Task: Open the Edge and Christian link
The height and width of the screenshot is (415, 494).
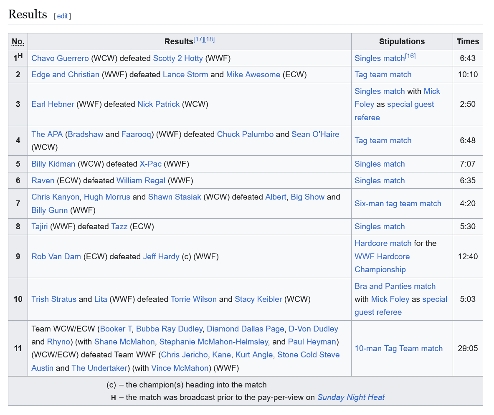Action: coord(65,75)
